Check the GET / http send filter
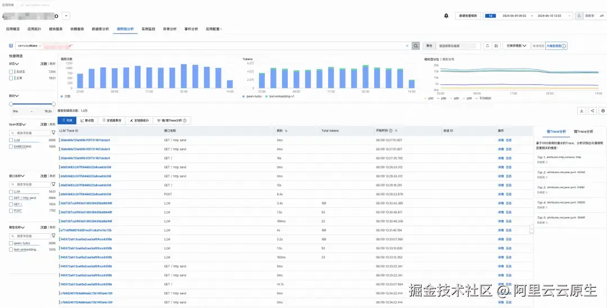 pyautogui.click(x=11, y=198)
